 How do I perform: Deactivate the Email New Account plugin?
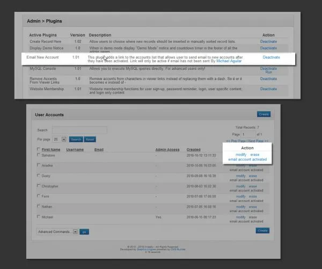tap(271, 57)
